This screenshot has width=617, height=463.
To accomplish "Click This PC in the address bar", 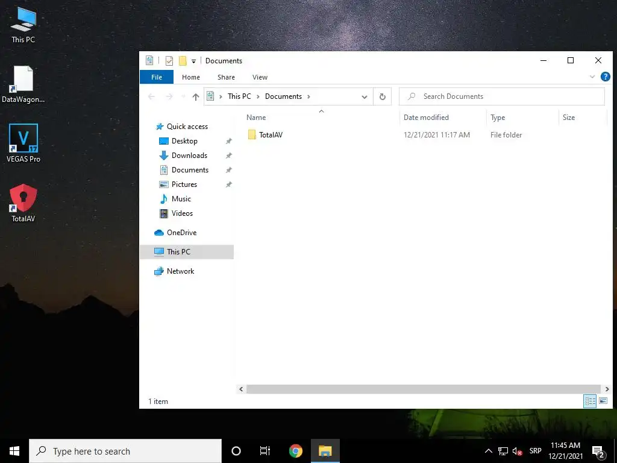I will coord(239,96).
